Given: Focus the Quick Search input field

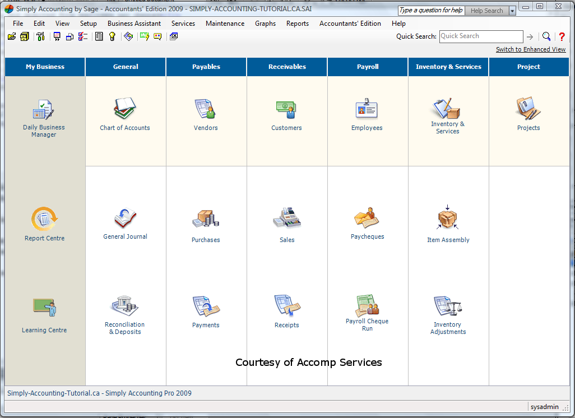Looking at the screenshot, I should 481,36.
